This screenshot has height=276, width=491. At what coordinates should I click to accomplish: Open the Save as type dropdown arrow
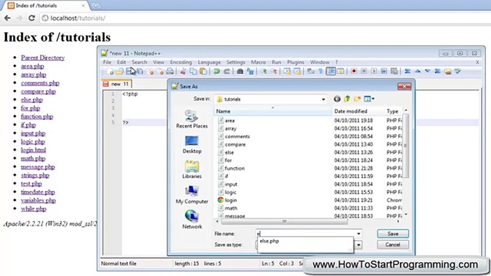[x=359, y=245]
